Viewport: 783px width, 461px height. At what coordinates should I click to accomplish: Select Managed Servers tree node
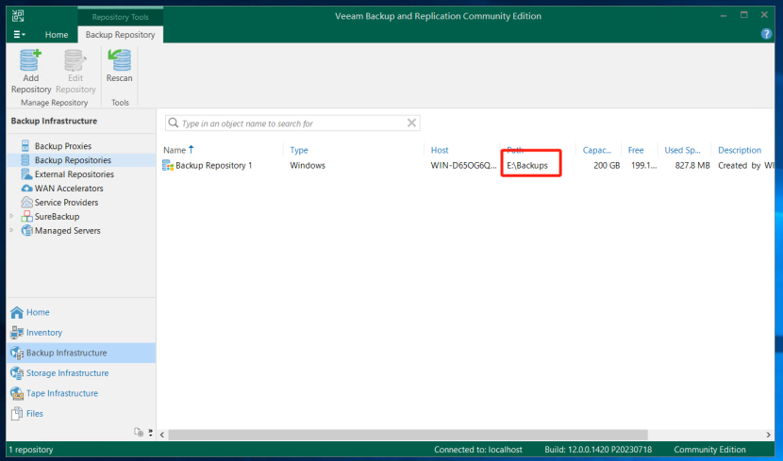point(67,230)
